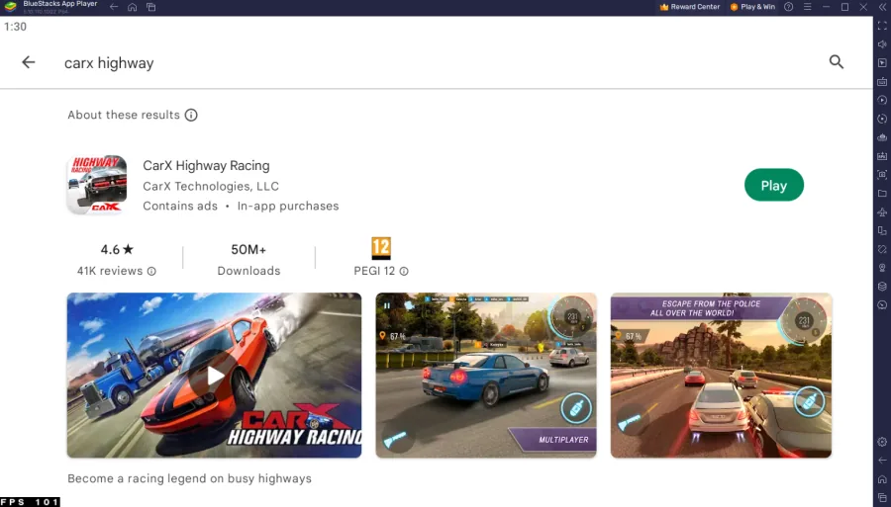Click shake device icon in sidebar
Screen dimensions: 891x507
click(x=882, y=249)
